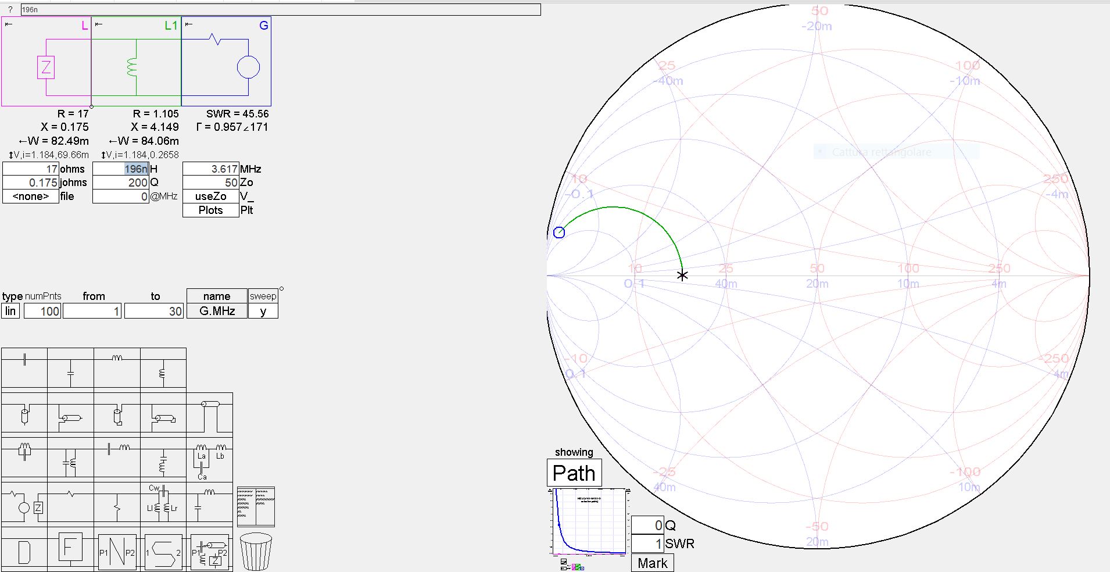Click the trash can icon
This screenshot has height=572, width=1110.
point(256,552)
